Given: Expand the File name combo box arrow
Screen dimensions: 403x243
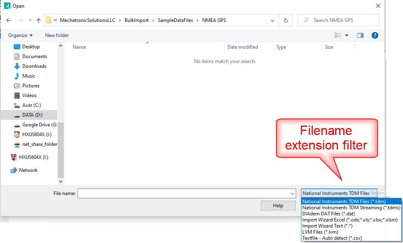Looking at the screenshot, I should 292,194.
